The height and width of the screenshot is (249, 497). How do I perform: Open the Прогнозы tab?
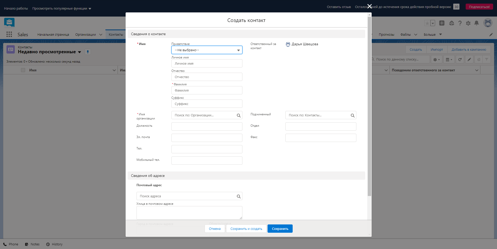point(386,34)
